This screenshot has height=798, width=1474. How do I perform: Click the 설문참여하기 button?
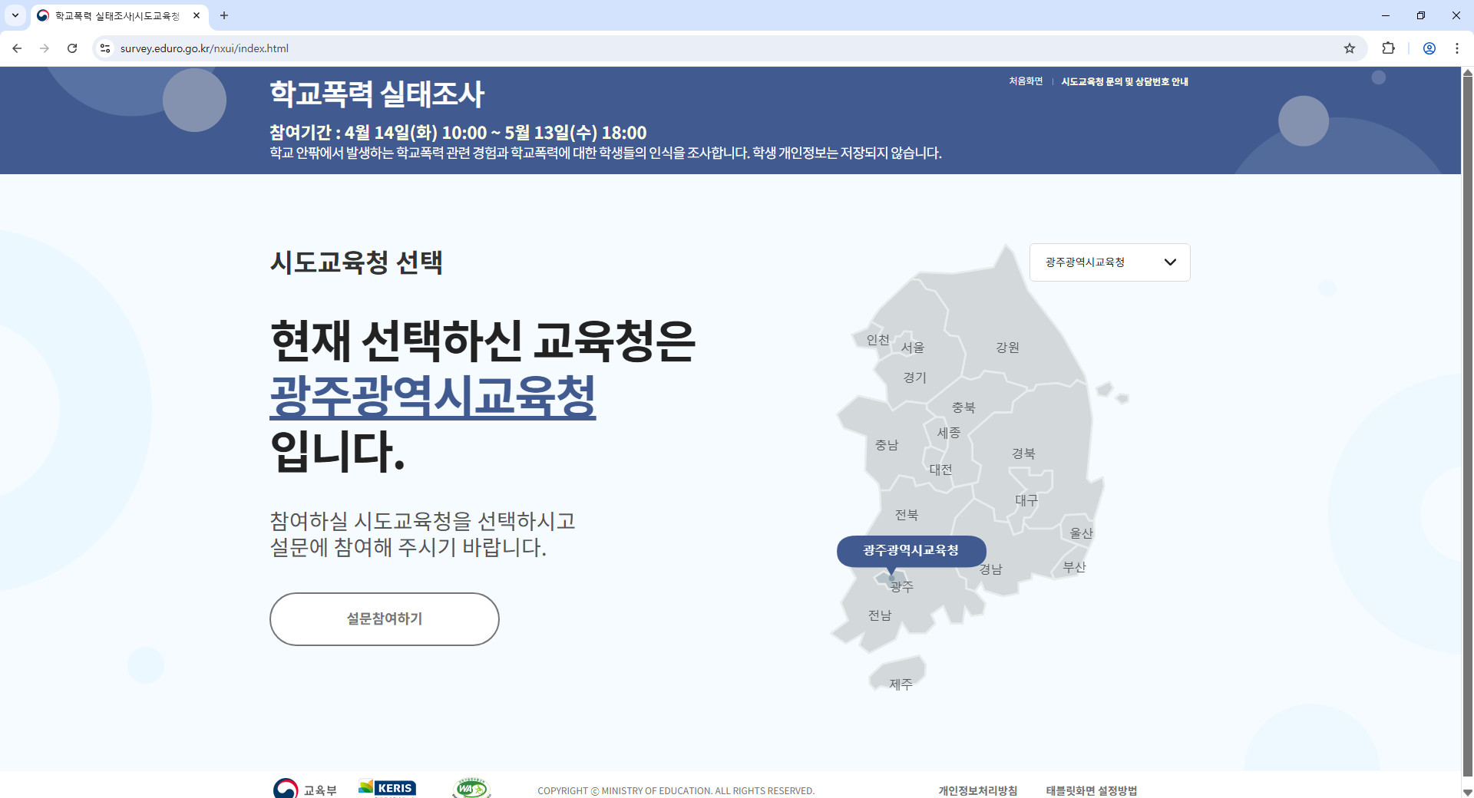tap(385, 619)
